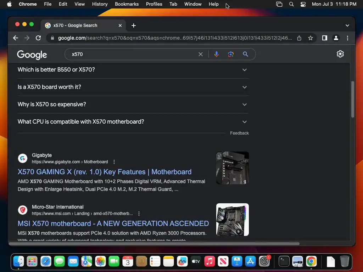The height and width of the screenshot is (272, 363).
Task: Start voice search with microphone icon
Action: 217,54
